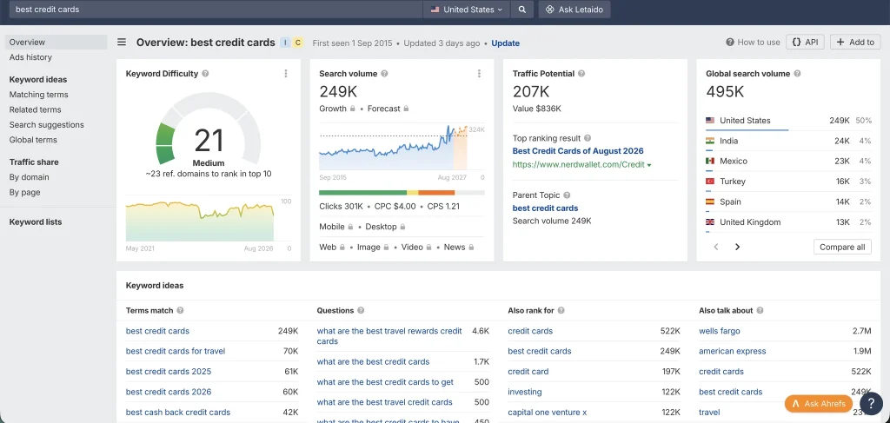Select Search suggestions in sidebar

tap(47, 125)
